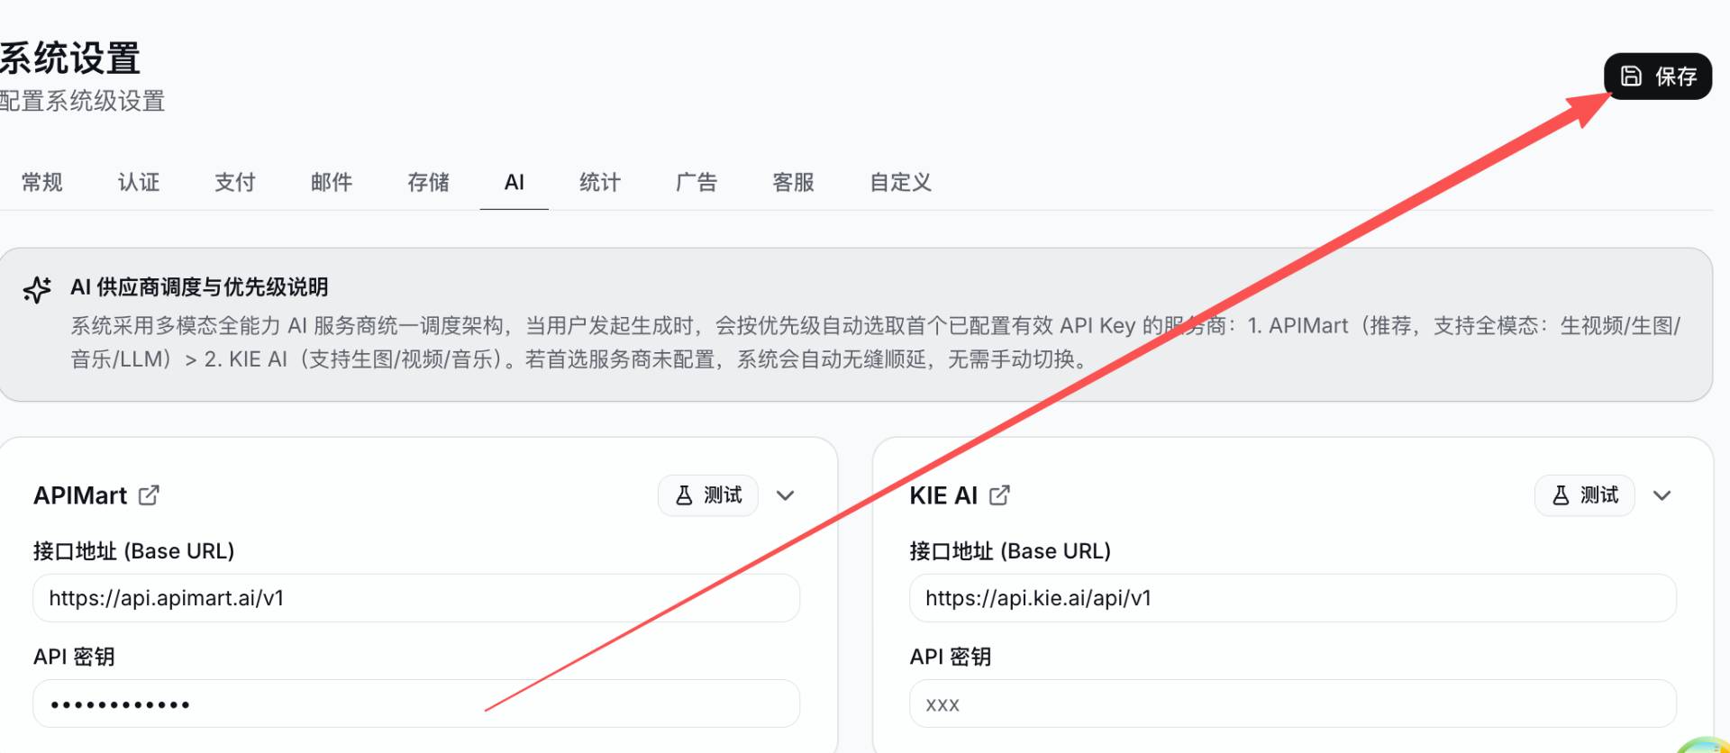Select the 支付 tab
The width and height of the screenshot is (1730, 753).
(x=235, y=183)
